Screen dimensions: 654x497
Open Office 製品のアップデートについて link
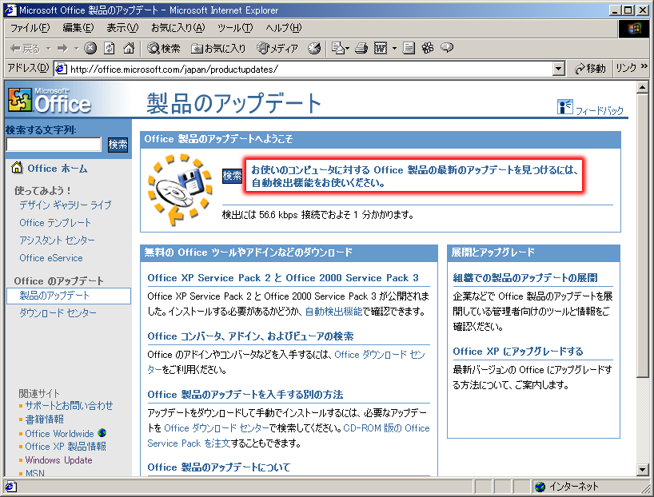(x=219, y=467)
